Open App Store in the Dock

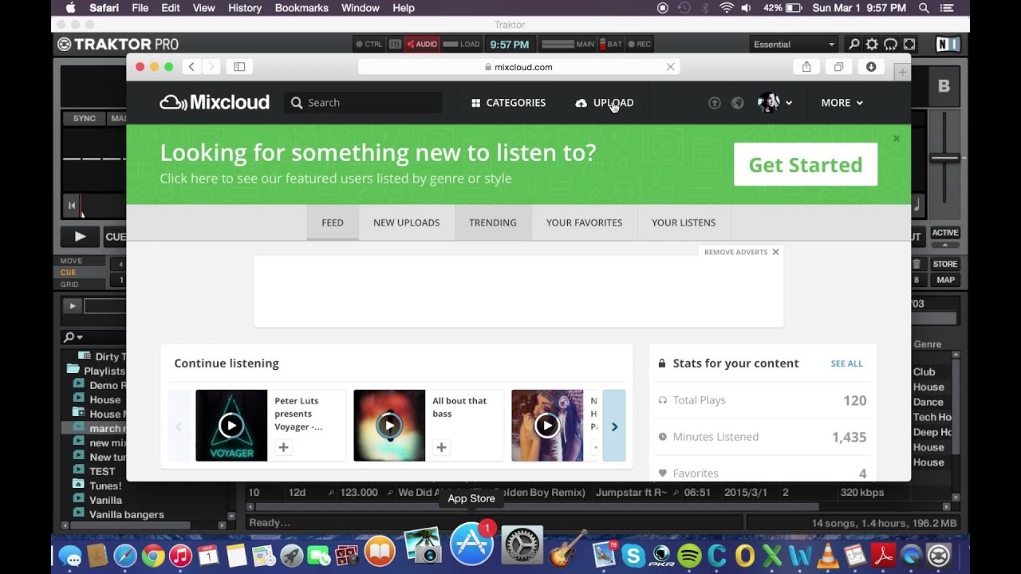click(x=471, y=544)
